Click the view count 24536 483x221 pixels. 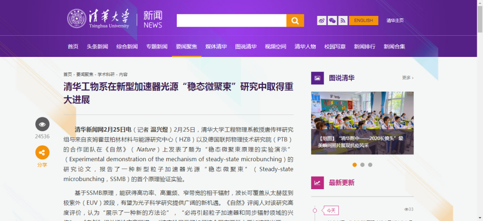(42, 137)
